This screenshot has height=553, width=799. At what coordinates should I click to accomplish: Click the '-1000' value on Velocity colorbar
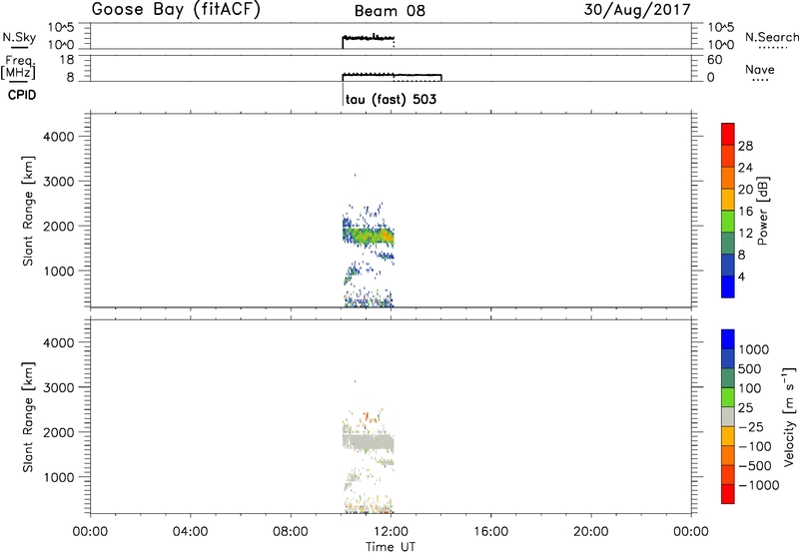click(x=758, y=485)
